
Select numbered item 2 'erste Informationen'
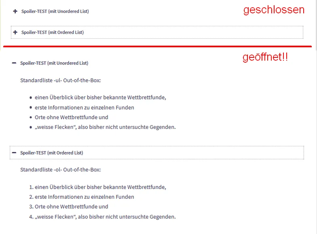tap(82, 197)
